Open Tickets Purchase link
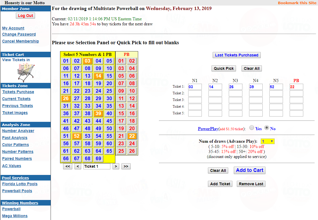Image resolution: width=318 pixels, height=220 pixels. tap(18, 92)
